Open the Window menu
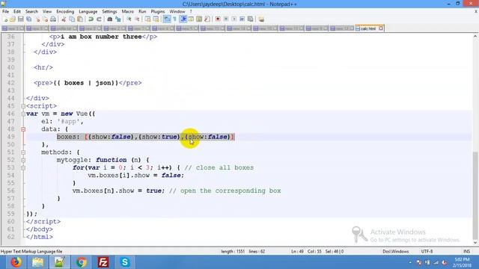This screenshot has height=269, width=479. point(177,12)
